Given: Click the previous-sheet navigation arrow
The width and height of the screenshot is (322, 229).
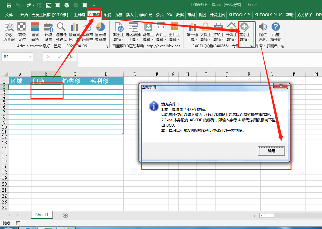Looking at the screenshot, I should pos(9,215).
